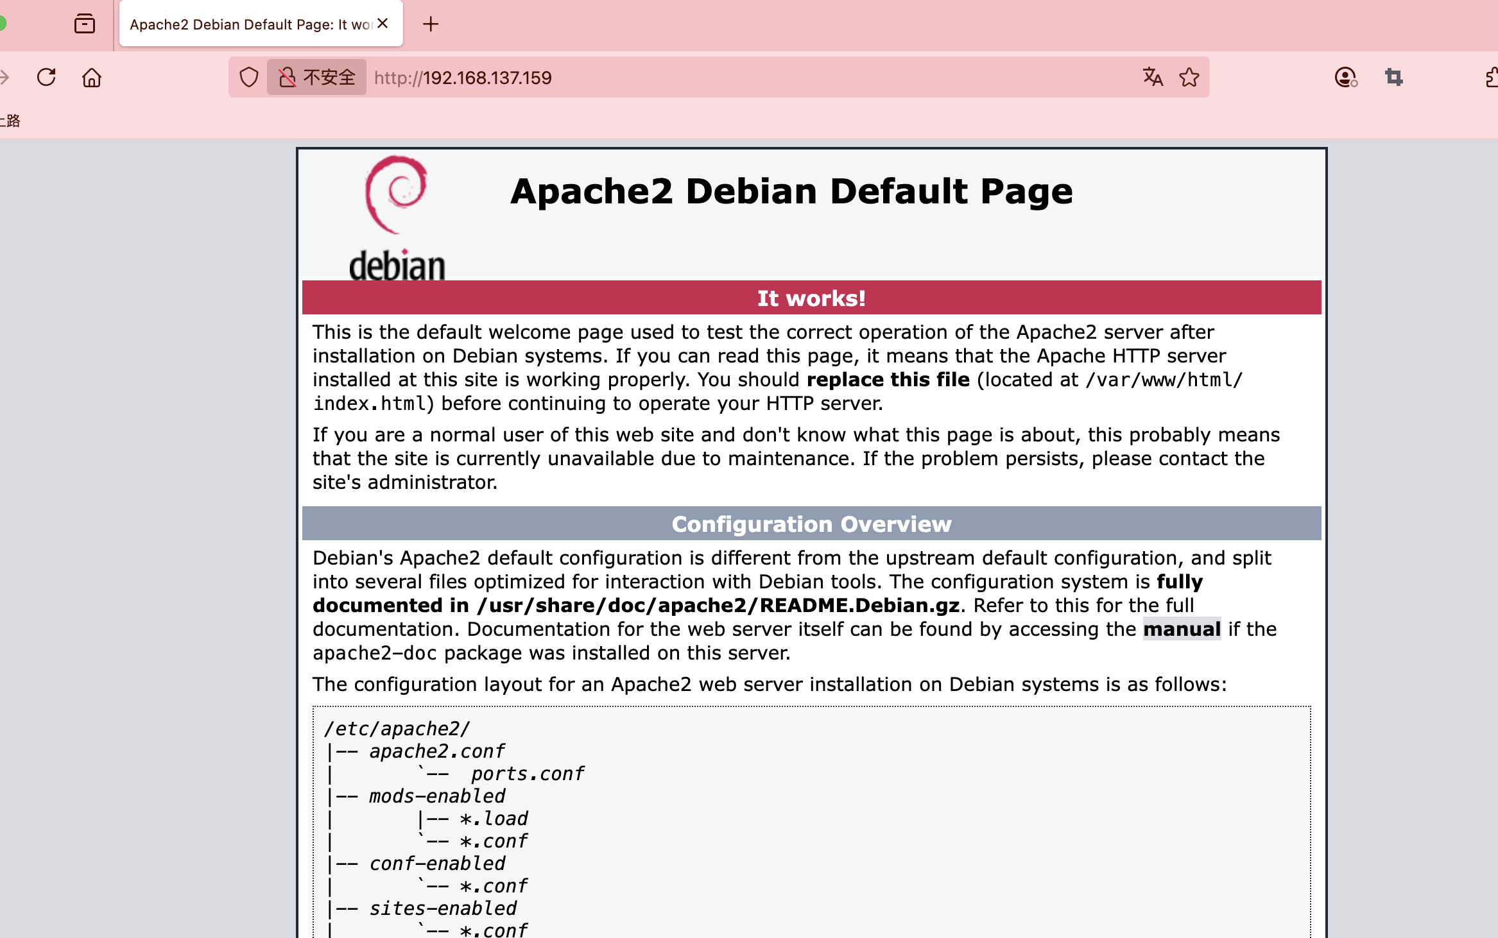Image resolution: width=1498 pixels, height=938 pixels.
Task: Open the account profile icon
Action: [x=1345, y=78]
